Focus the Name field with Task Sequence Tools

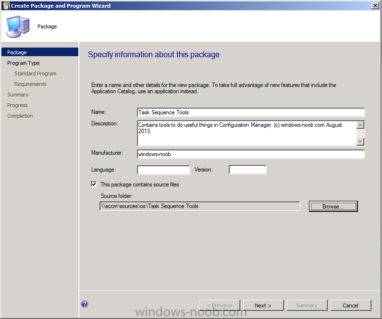[251, 112]
